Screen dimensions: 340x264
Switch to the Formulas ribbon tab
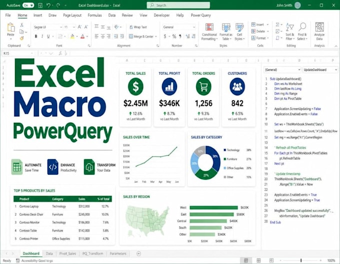tap(95, 15)
